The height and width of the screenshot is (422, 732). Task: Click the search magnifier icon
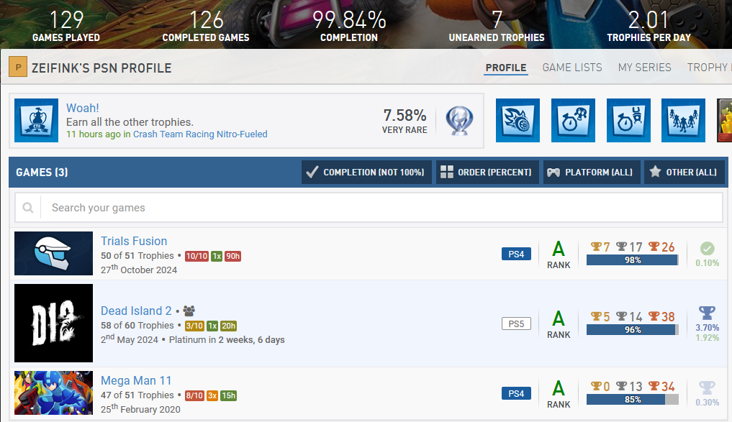point(28,208)
